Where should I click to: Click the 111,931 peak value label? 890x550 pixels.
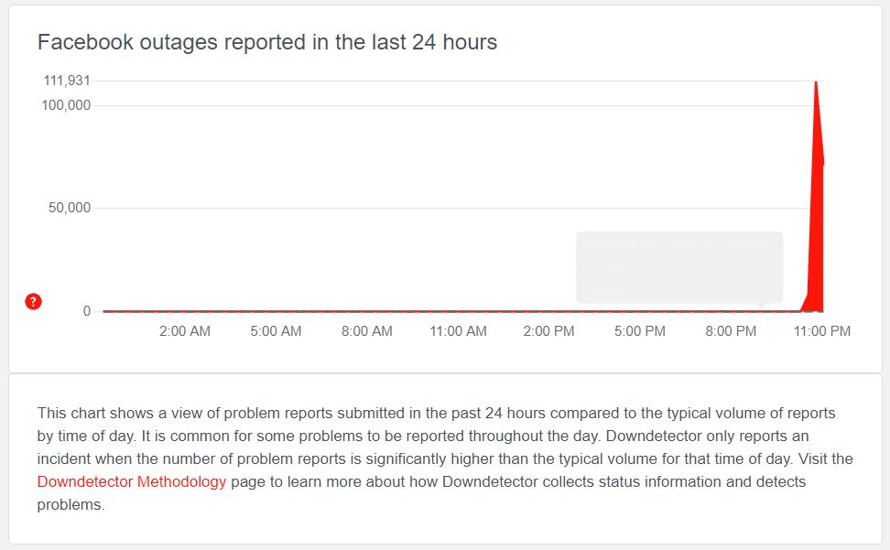click(67, 81)
